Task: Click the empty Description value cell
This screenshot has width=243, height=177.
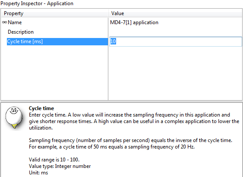Action: (175, 32)
